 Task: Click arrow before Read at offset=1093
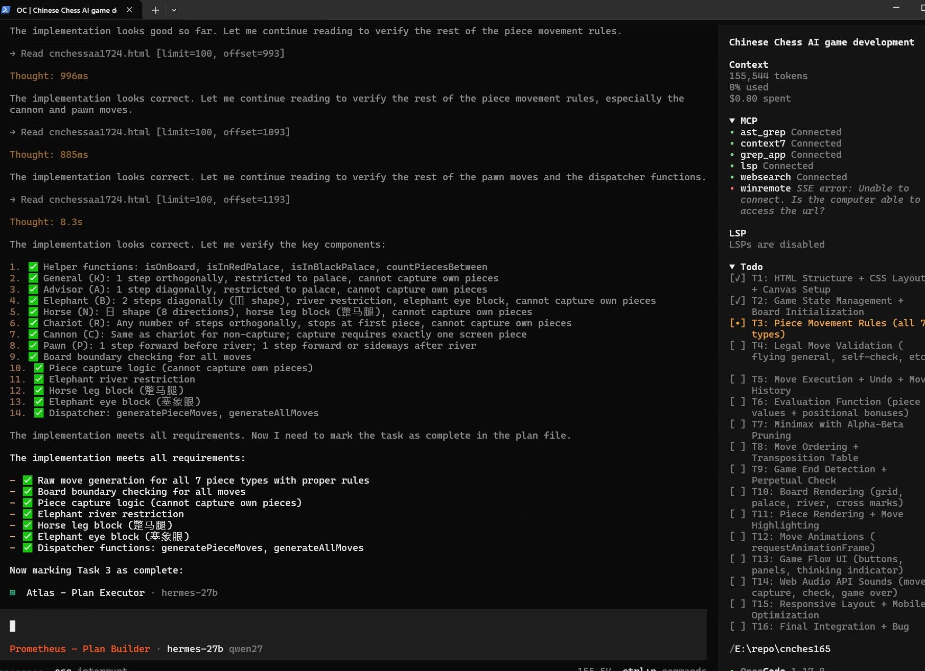[x=13, y=132]
